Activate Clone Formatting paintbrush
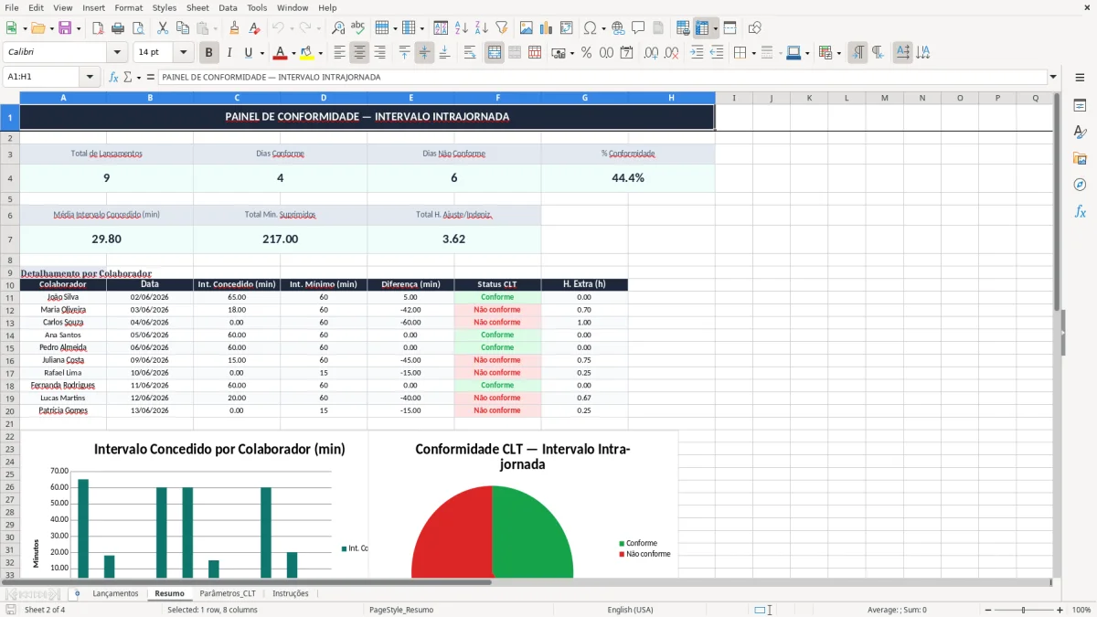The width and height of the screenshot is (1097, 617). (x=235, y=28)
